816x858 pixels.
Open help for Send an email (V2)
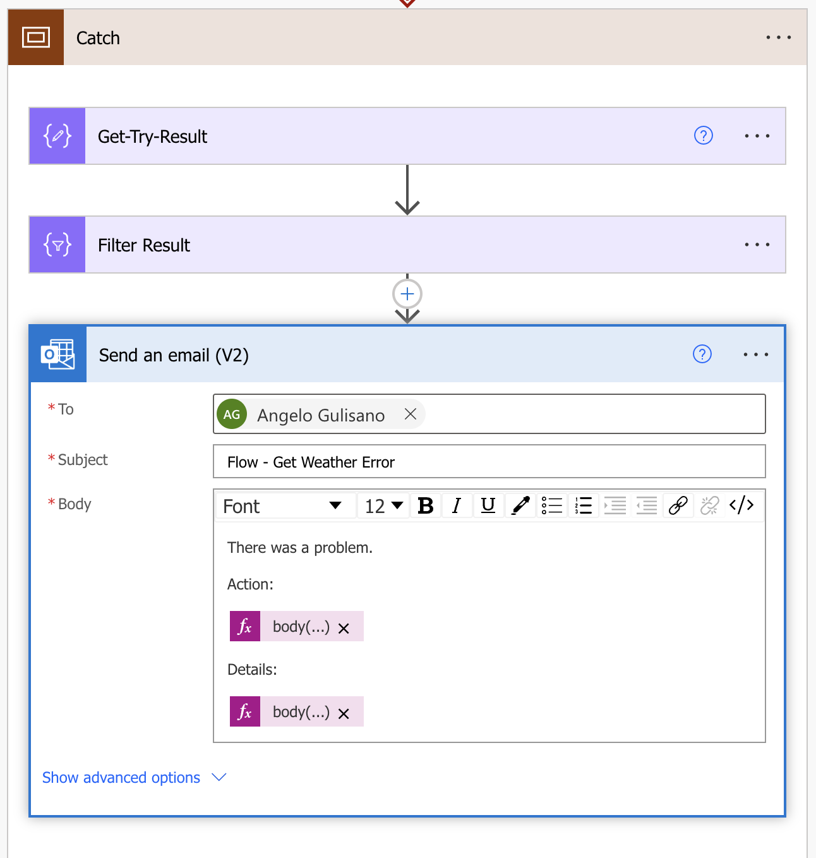(x=702, y=354)
